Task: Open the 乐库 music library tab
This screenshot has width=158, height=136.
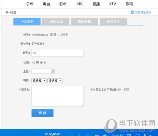Action: point(30,4)
